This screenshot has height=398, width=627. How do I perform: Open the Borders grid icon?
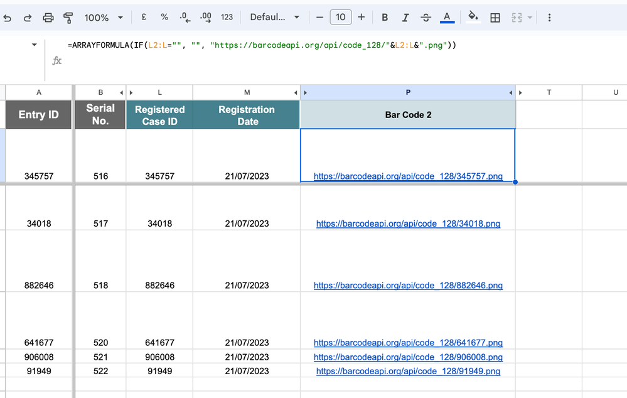tap(495, 18)
